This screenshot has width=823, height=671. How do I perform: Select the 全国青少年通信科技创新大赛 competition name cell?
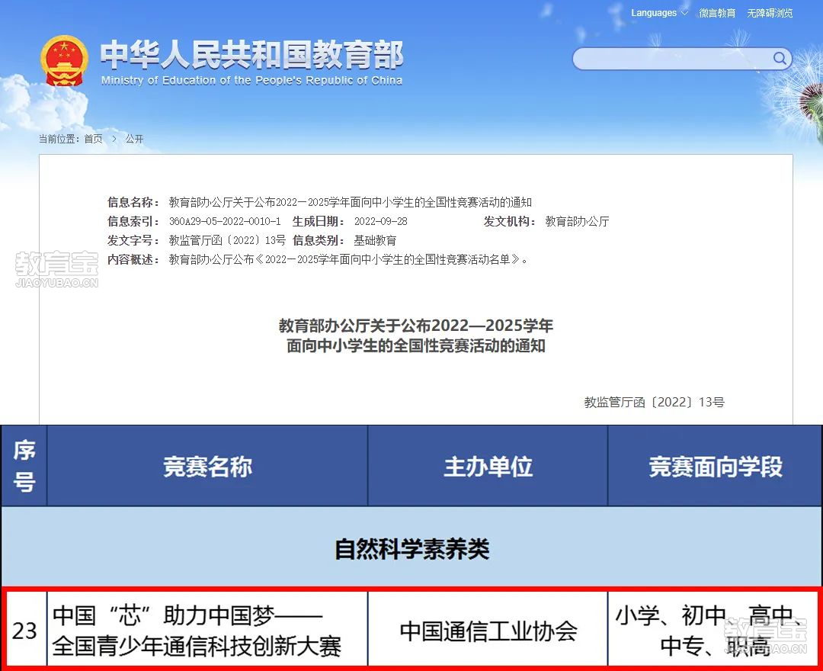coord(207,630)
